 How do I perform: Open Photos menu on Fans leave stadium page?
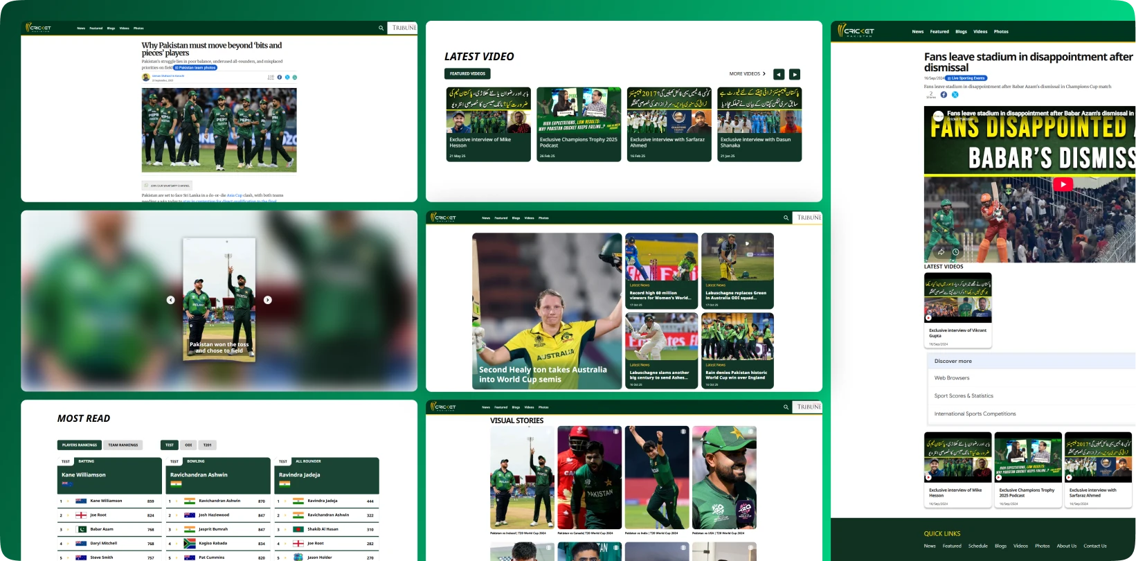(x=1001, y=31)
